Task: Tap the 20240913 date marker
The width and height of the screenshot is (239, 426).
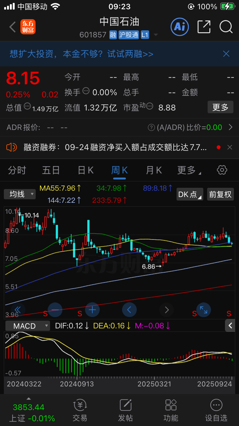Action: (77, 384)
